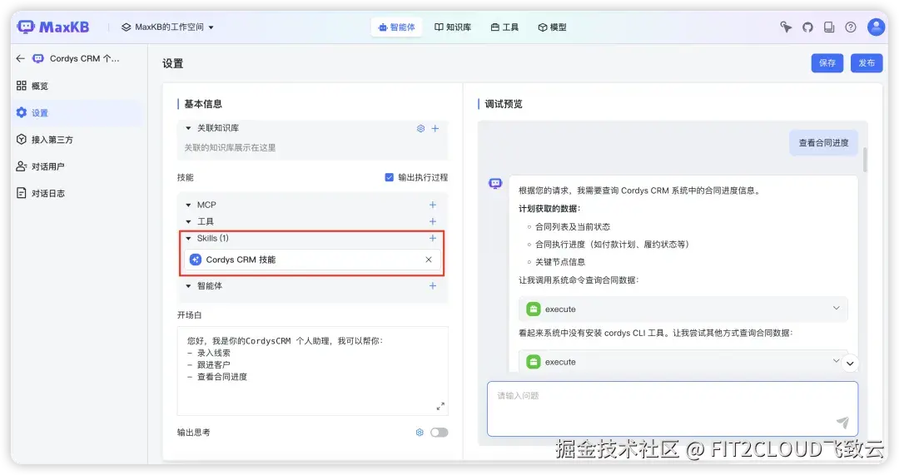
Task: Expand the second execute step
Action: click(836, 360)
